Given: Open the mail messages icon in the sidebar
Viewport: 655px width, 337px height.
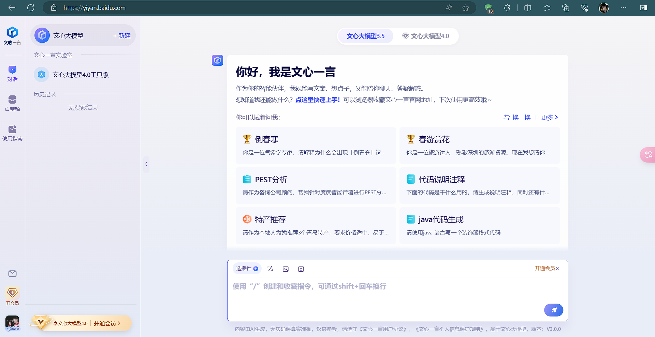Looking at the screenshot, I should coord(12,274).
